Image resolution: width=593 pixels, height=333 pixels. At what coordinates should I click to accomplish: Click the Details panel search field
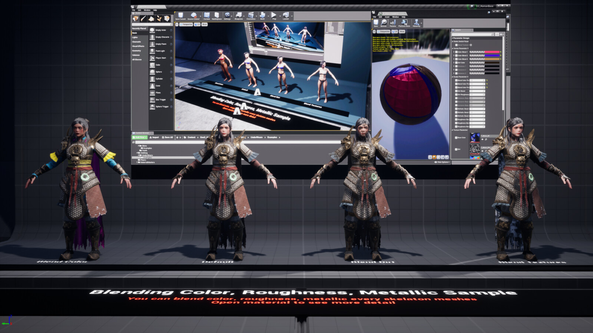[x=473, y=34]
